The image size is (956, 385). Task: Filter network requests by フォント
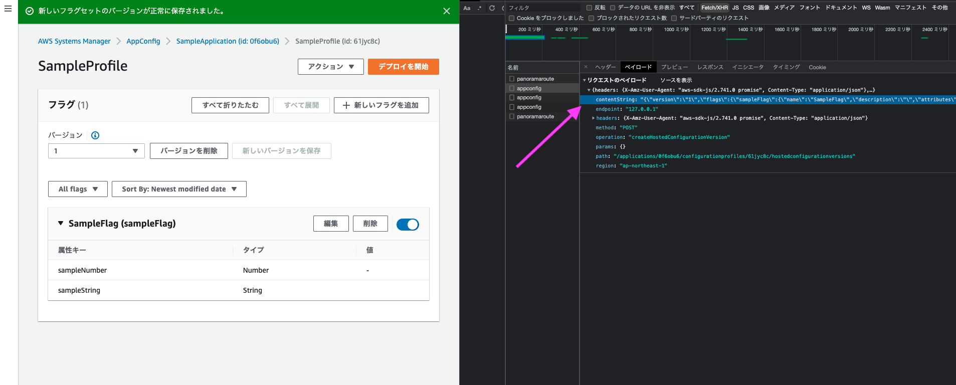[x=810, y=8]
